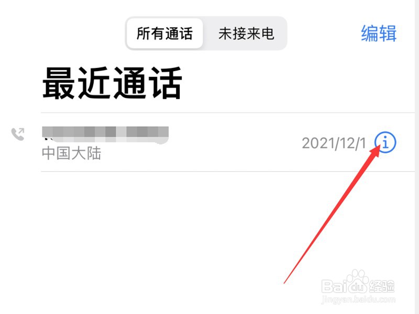This screenshot has width=419, height=314.
Task: Click the divider line under 最近通话 title
Action: click(228, 113)
